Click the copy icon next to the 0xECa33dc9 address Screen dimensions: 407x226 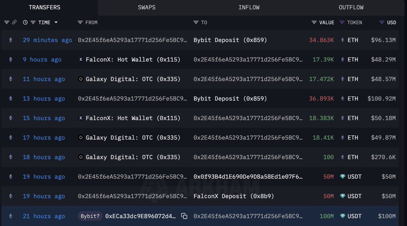[x=184, y=216]
